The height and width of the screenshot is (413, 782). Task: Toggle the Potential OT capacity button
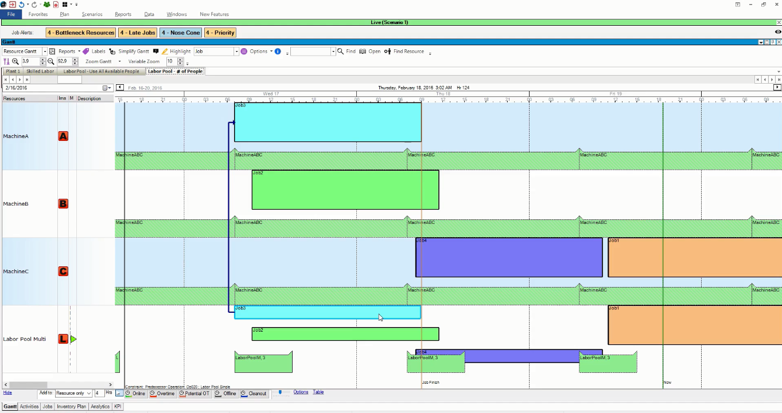coord(194,394)
